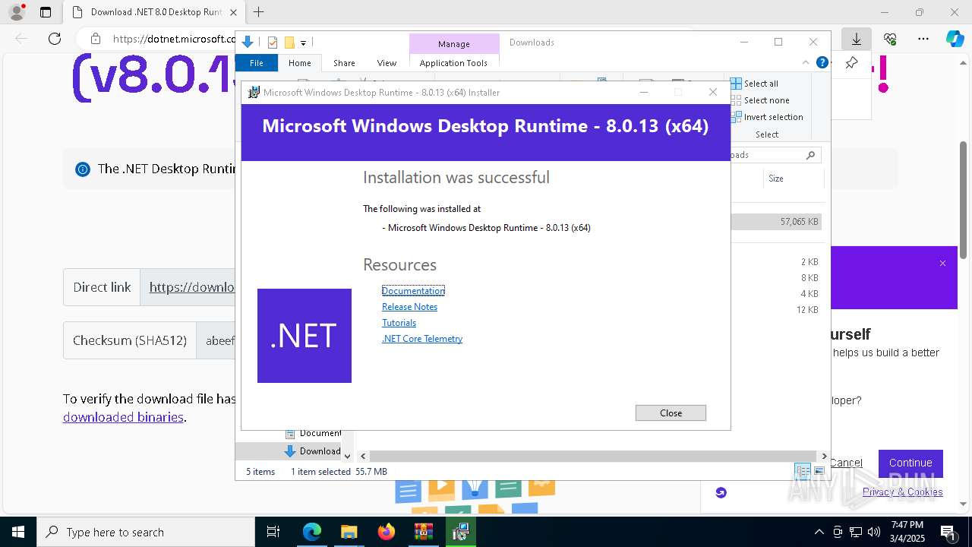Open Edge tab actions menu icon
The width and height of the screenshot is (972, 547).
[46, 12]
